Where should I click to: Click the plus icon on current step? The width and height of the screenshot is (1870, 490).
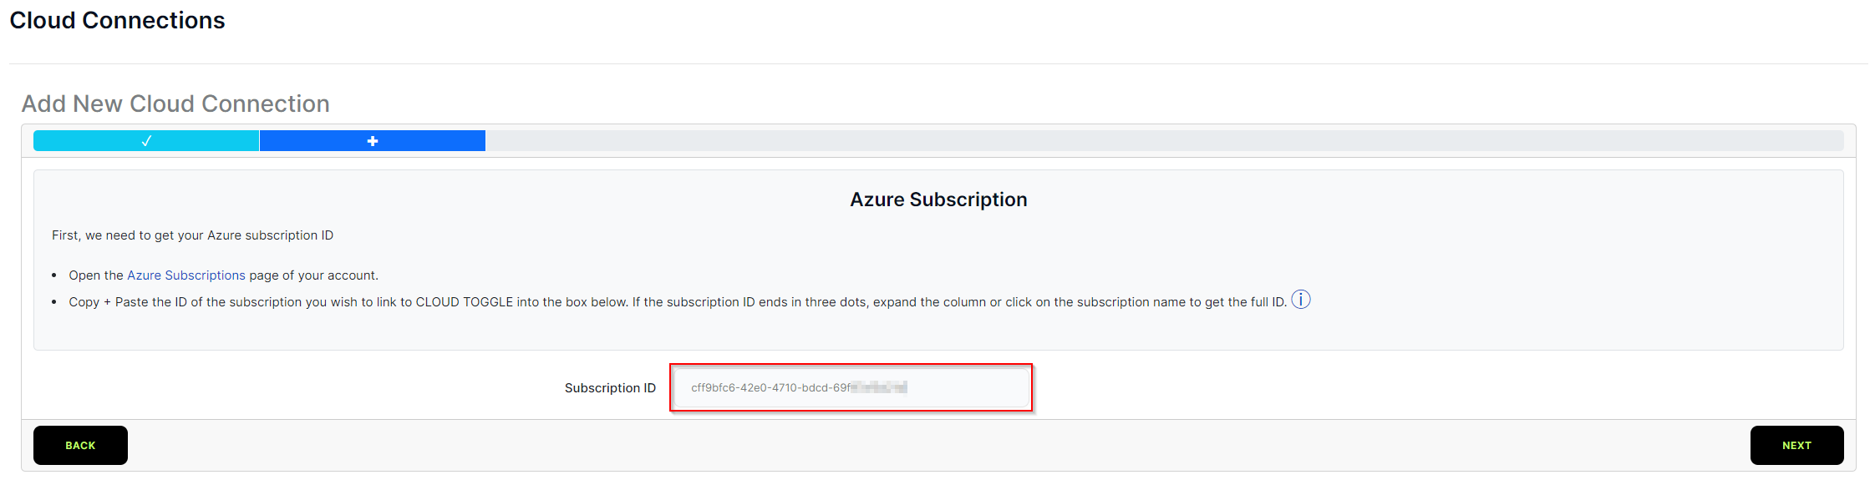click(x=373, y=141)
